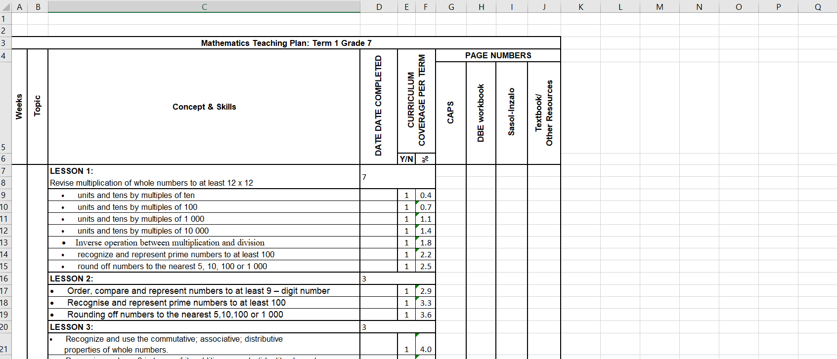Click the 'DBE workbook' header cell
The width and height of the screenshot is (837, 359).
[481, 113]
